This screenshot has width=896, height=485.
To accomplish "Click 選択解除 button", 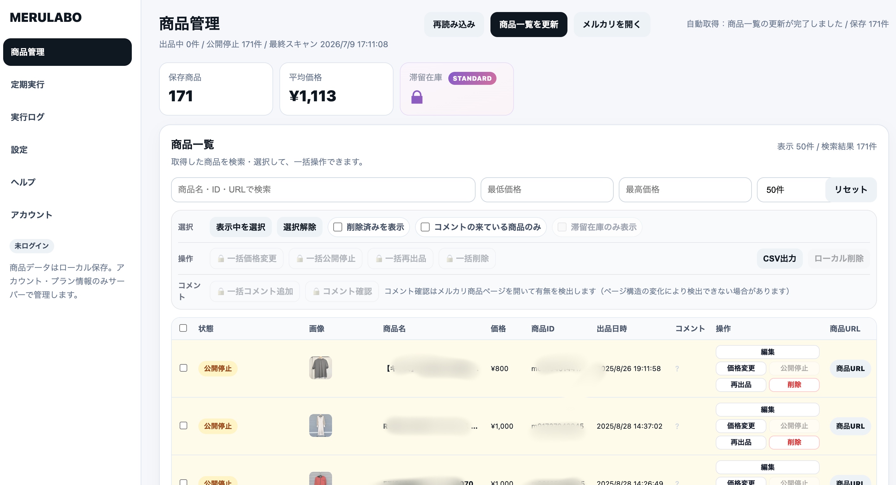I will point(299,227).
